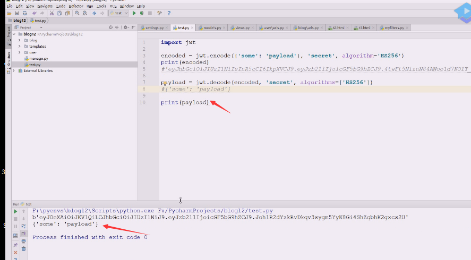Click the Forward navigation arrow
Image resolution: width=471 pixels, height=260 pixels.
click(x=102, y=13)
